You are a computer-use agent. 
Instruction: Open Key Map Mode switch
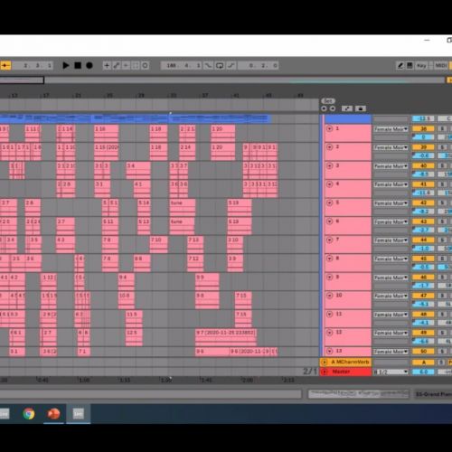(x=421, y=65)
